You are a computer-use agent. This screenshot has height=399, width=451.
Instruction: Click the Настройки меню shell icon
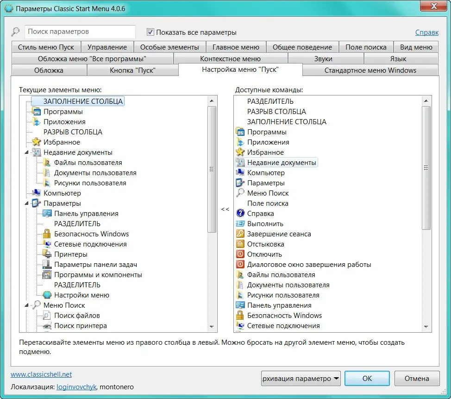(47, 295)
